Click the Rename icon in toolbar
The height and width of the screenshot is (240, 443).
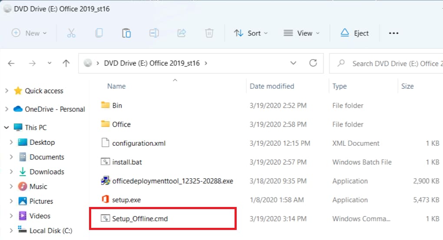click(154, 33)
